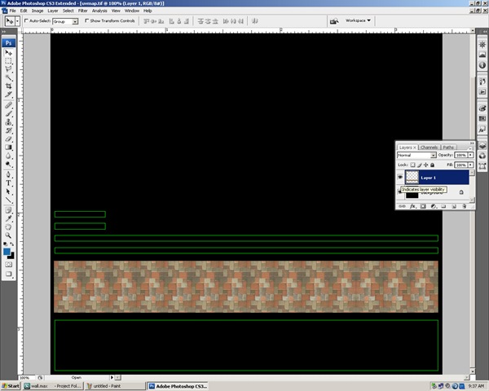Toggle Quick Mask mode
The image size is (489, 391).
(x=8, y=265)
